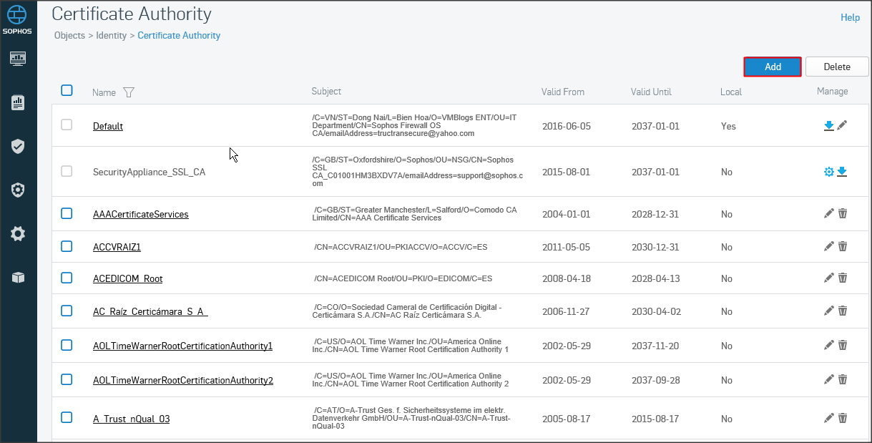Image resolution: width=872 pixels, height=443 pixels.
Task: Go to Identity in breadcrumb
Action: [111, 35]
